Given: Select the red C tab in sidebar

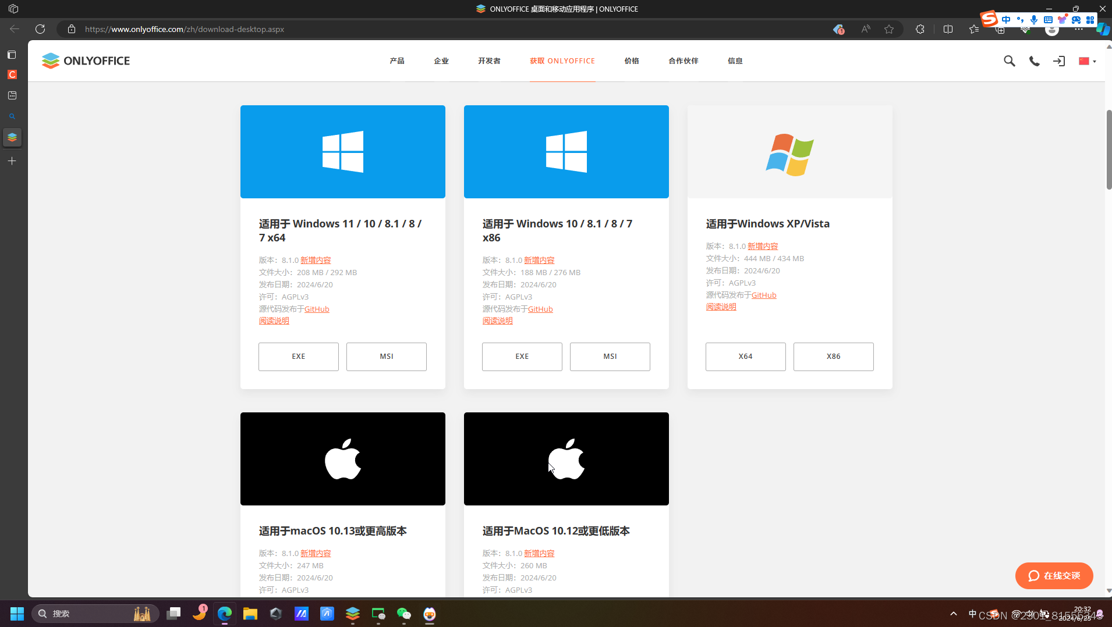Looking at the screenshot, I should pos(12,74).
